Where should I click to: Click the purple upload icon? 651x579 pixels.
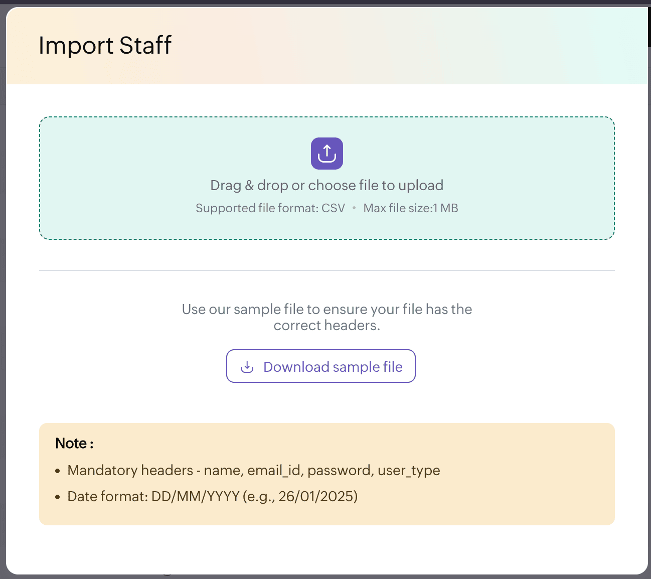pyautogui.click(x=327, y=154)
